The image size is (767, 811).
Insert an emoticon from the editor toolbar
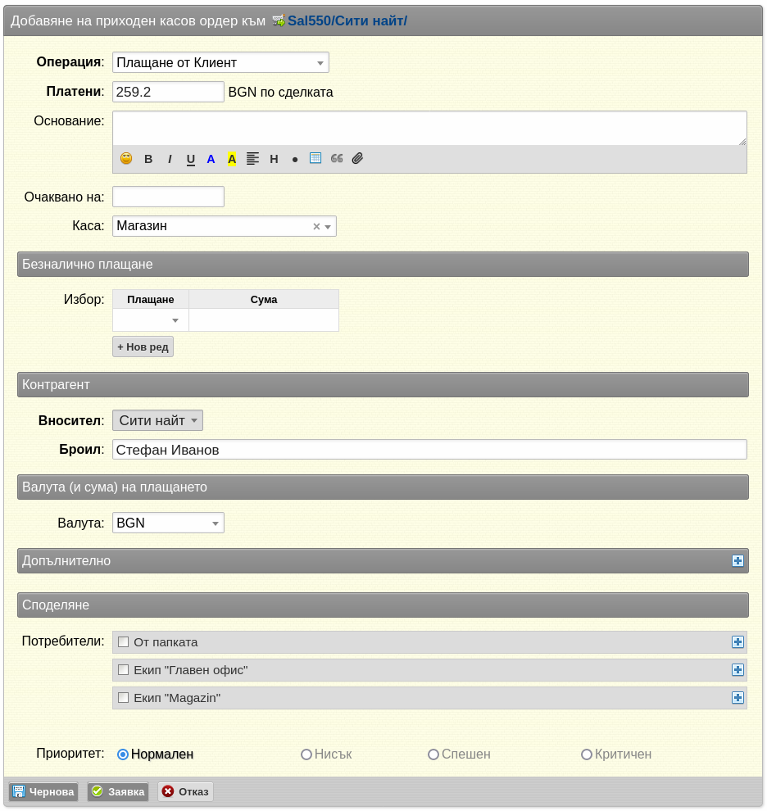pyautogui.click(x=125, y=159)
